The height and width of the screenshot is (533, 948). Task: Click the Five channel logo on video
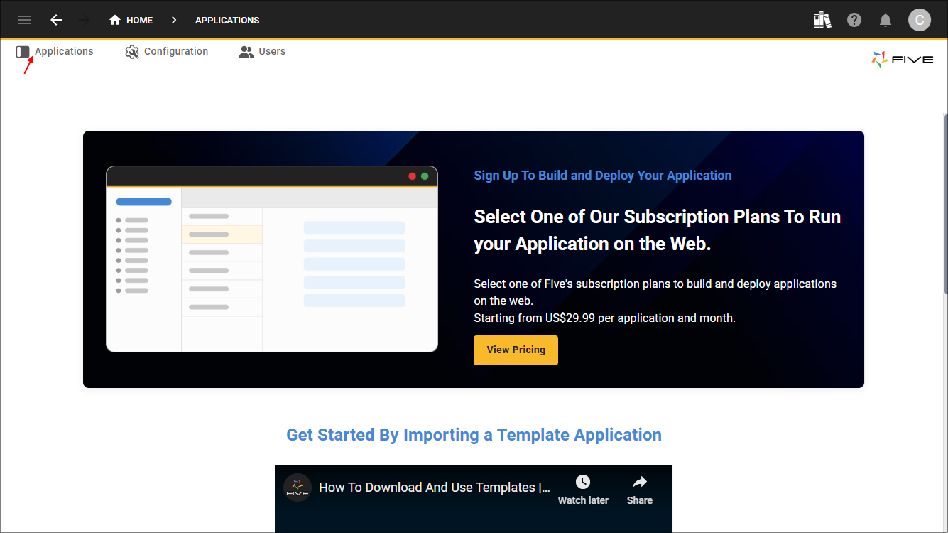point(298,488)
